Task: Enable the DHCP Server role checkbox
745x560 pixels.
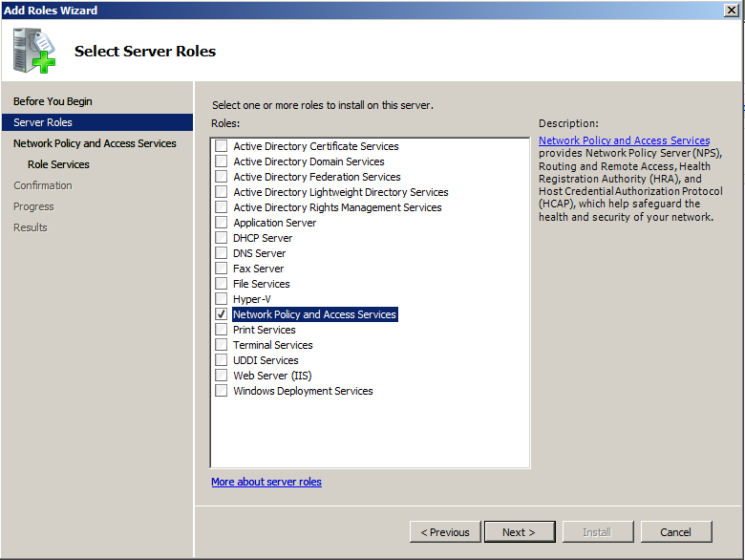Action: coord(221,238)
